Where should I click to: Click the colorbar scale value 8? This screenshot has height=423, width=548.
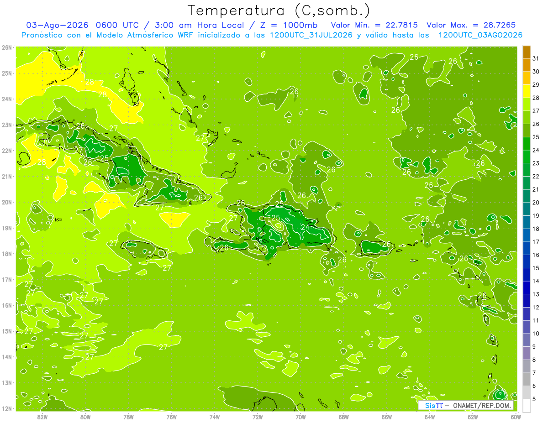[x=535, y=360]
